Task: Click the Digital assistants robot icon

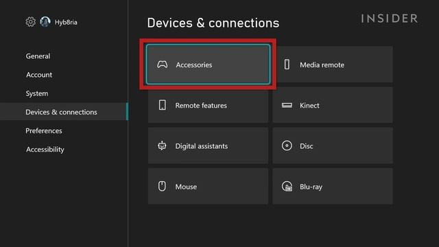Action: point(162,146)
